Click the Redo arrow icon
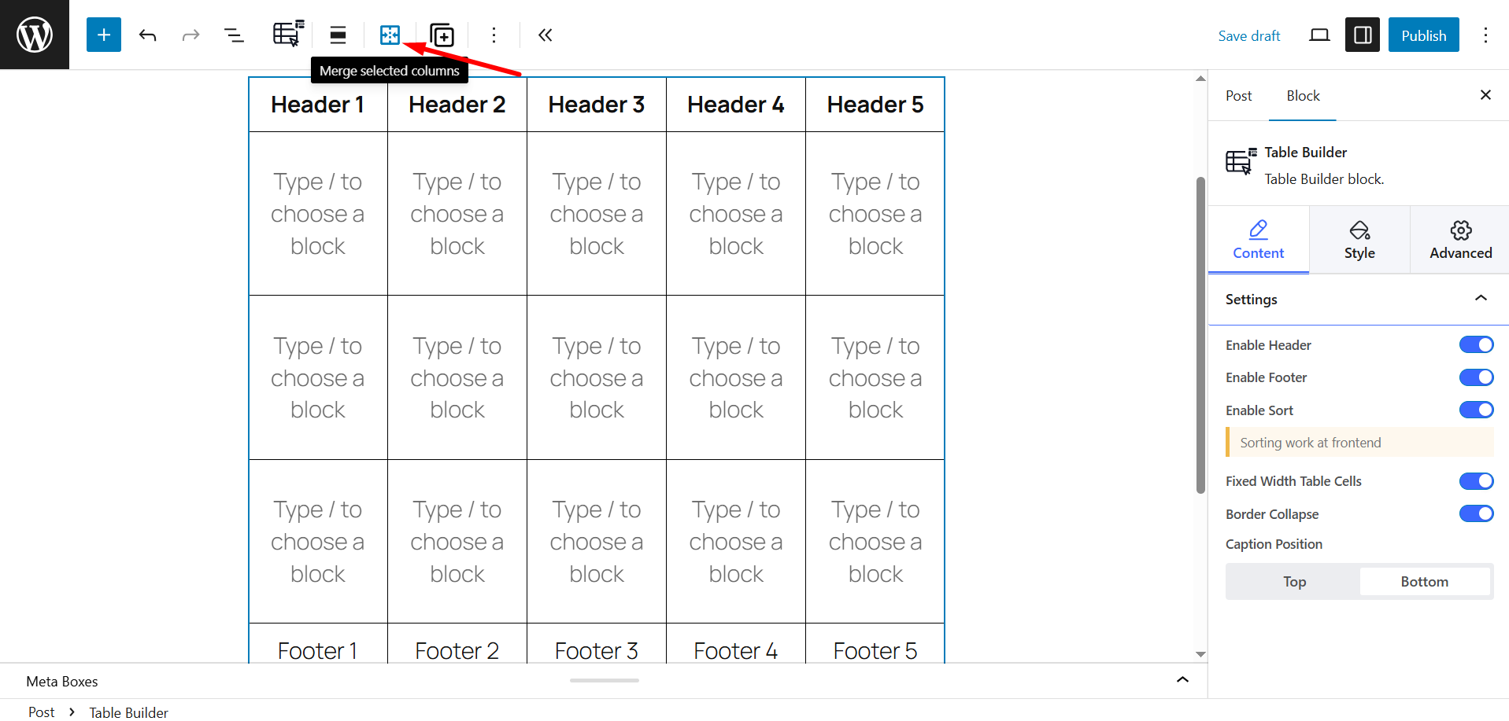The height and width of the screenshot is (721, 1509). tap(190, 35)
